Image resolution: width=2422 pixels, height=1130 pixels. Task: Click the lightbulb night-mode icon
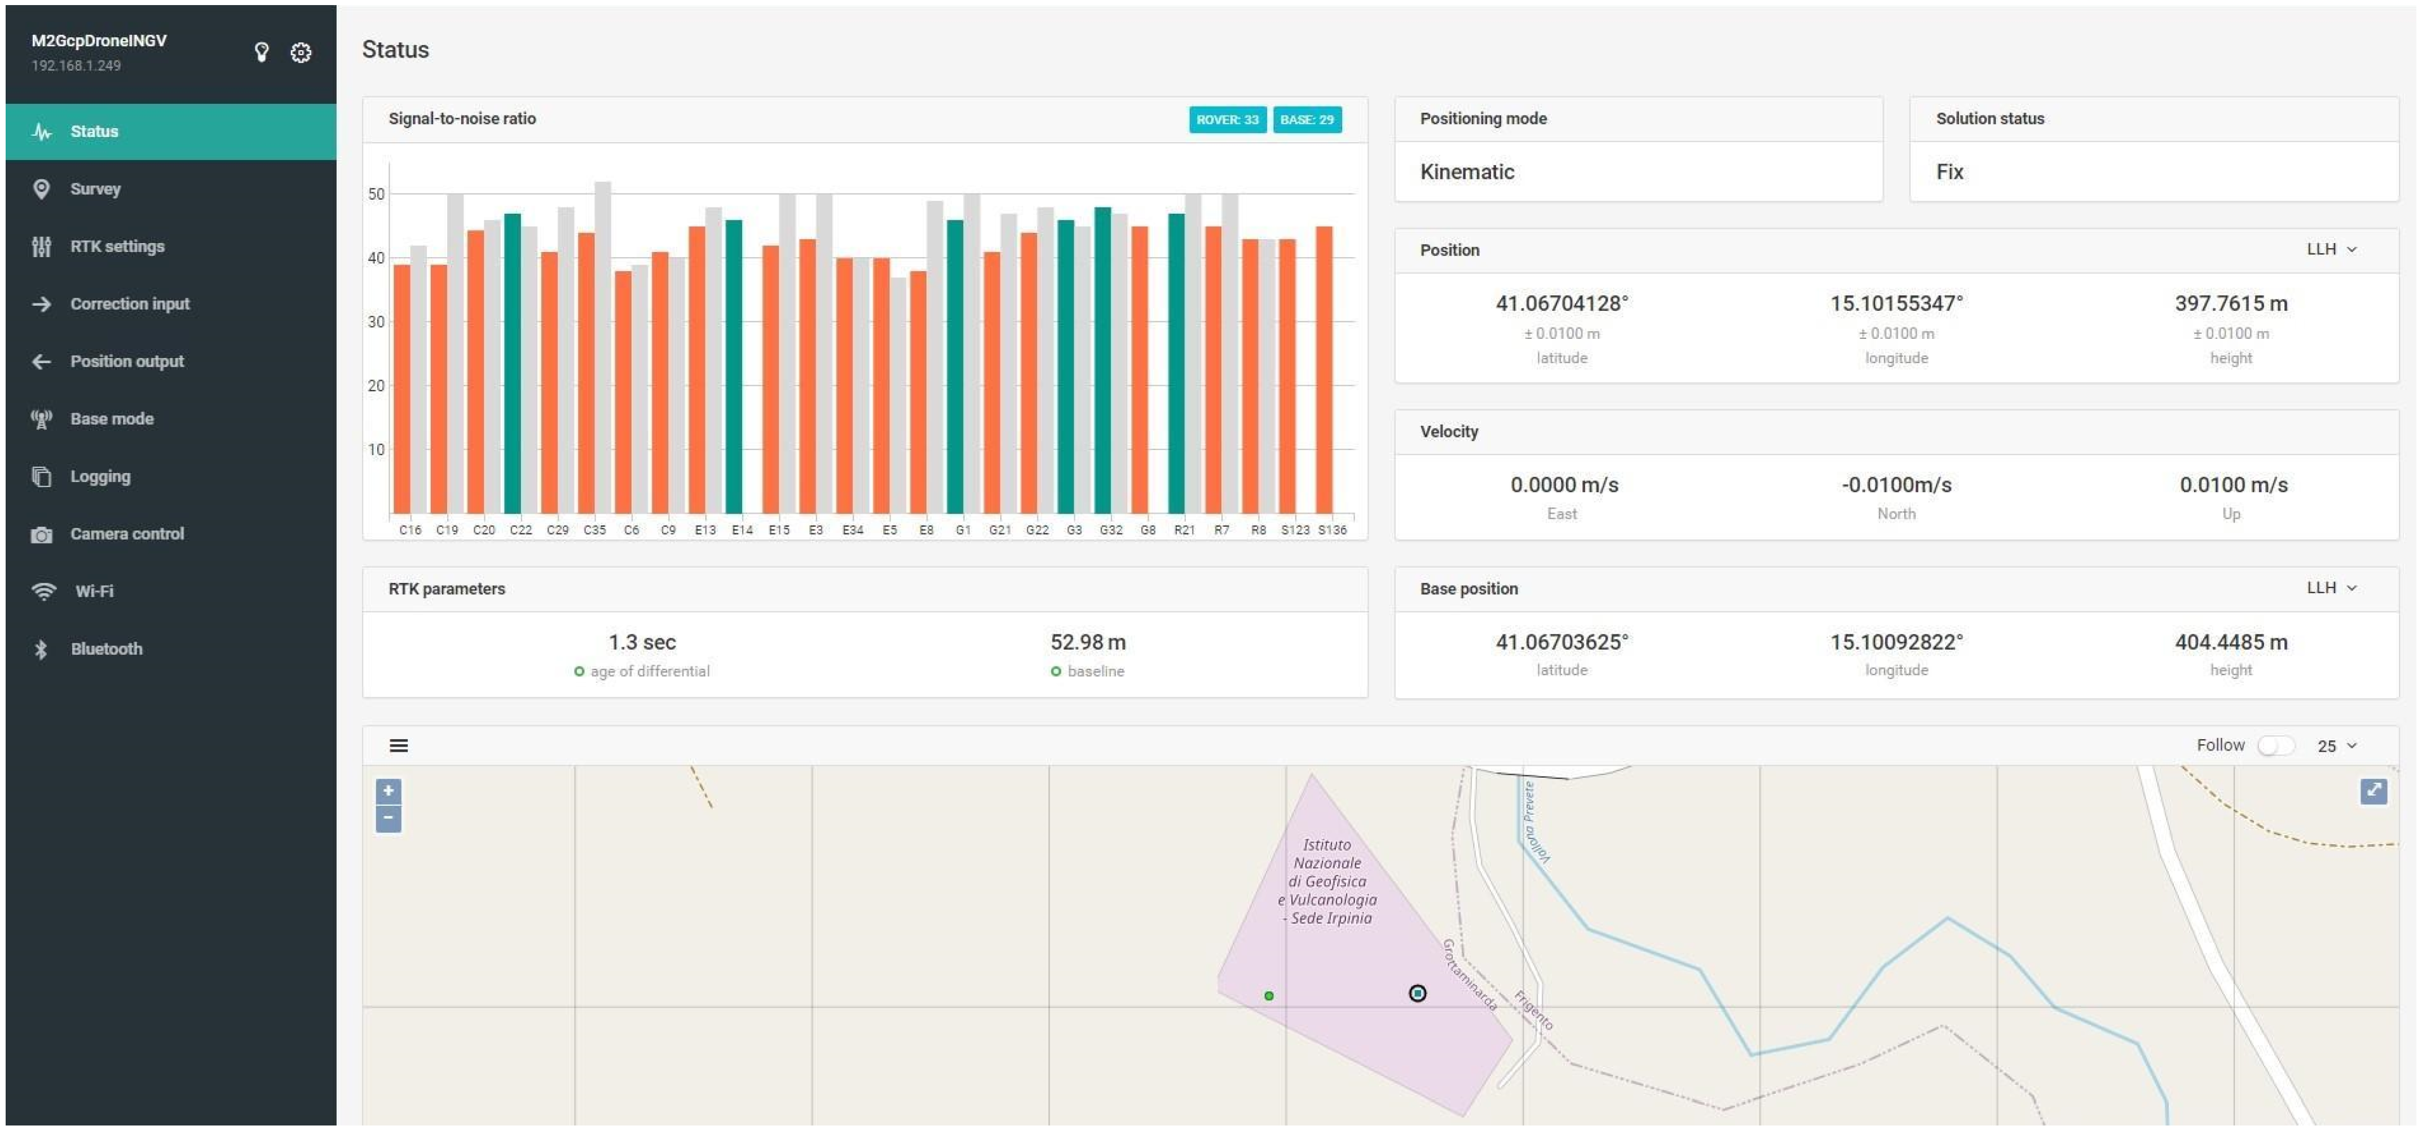pyautogui.click(x=262, y=52)
